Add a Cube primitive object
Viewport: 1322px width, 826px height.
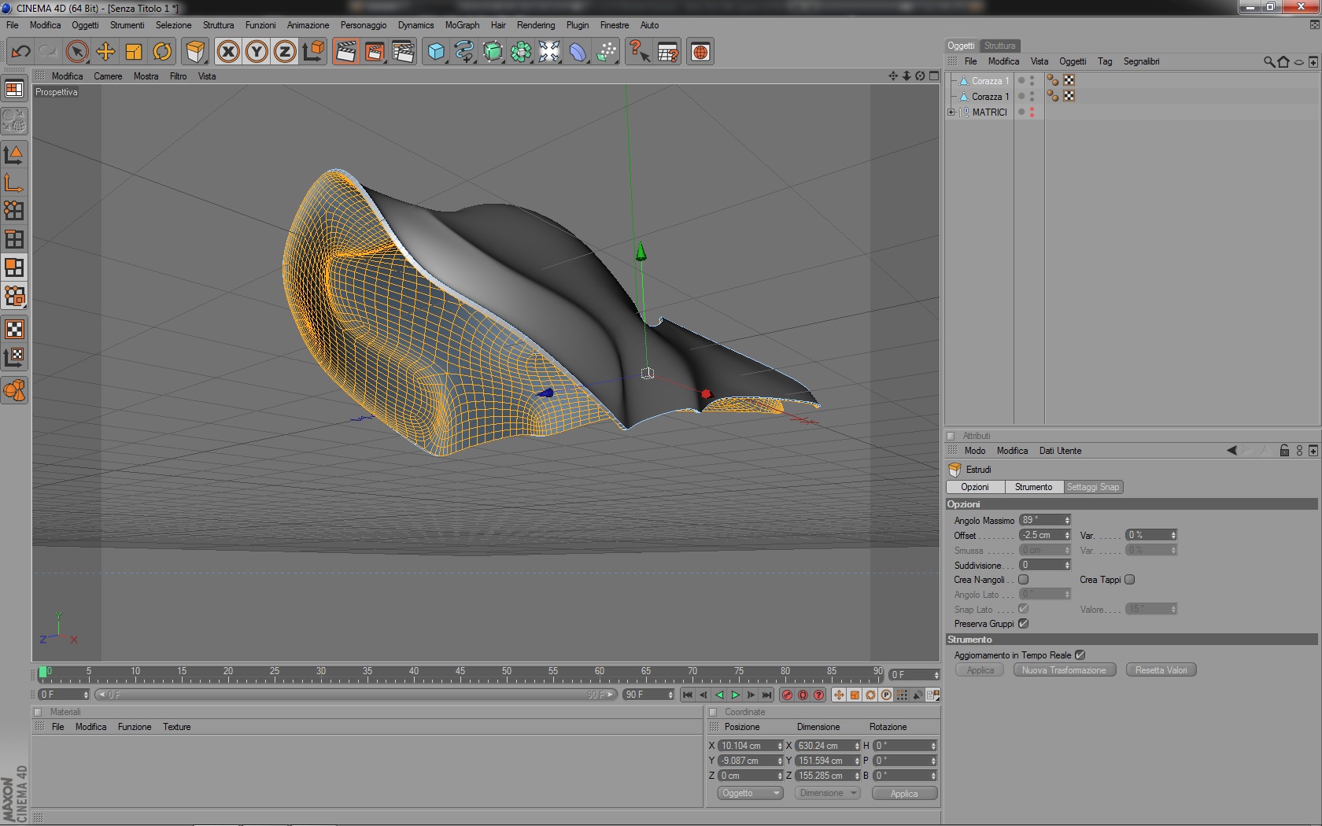435,52
